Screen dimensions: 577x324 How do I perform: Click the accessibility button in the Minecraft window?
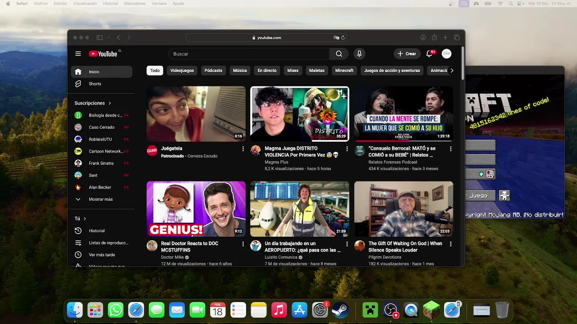(x=504, y=195)
